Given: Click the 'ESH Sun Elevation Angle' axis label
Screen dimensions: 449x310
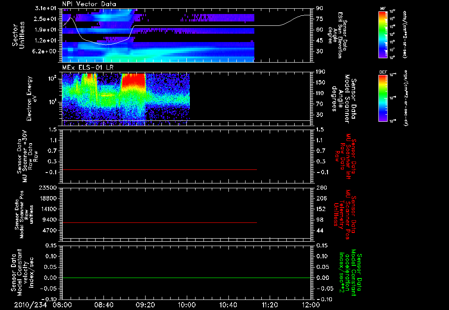Looking at the screenshot, I should click(x=337, y=35).
